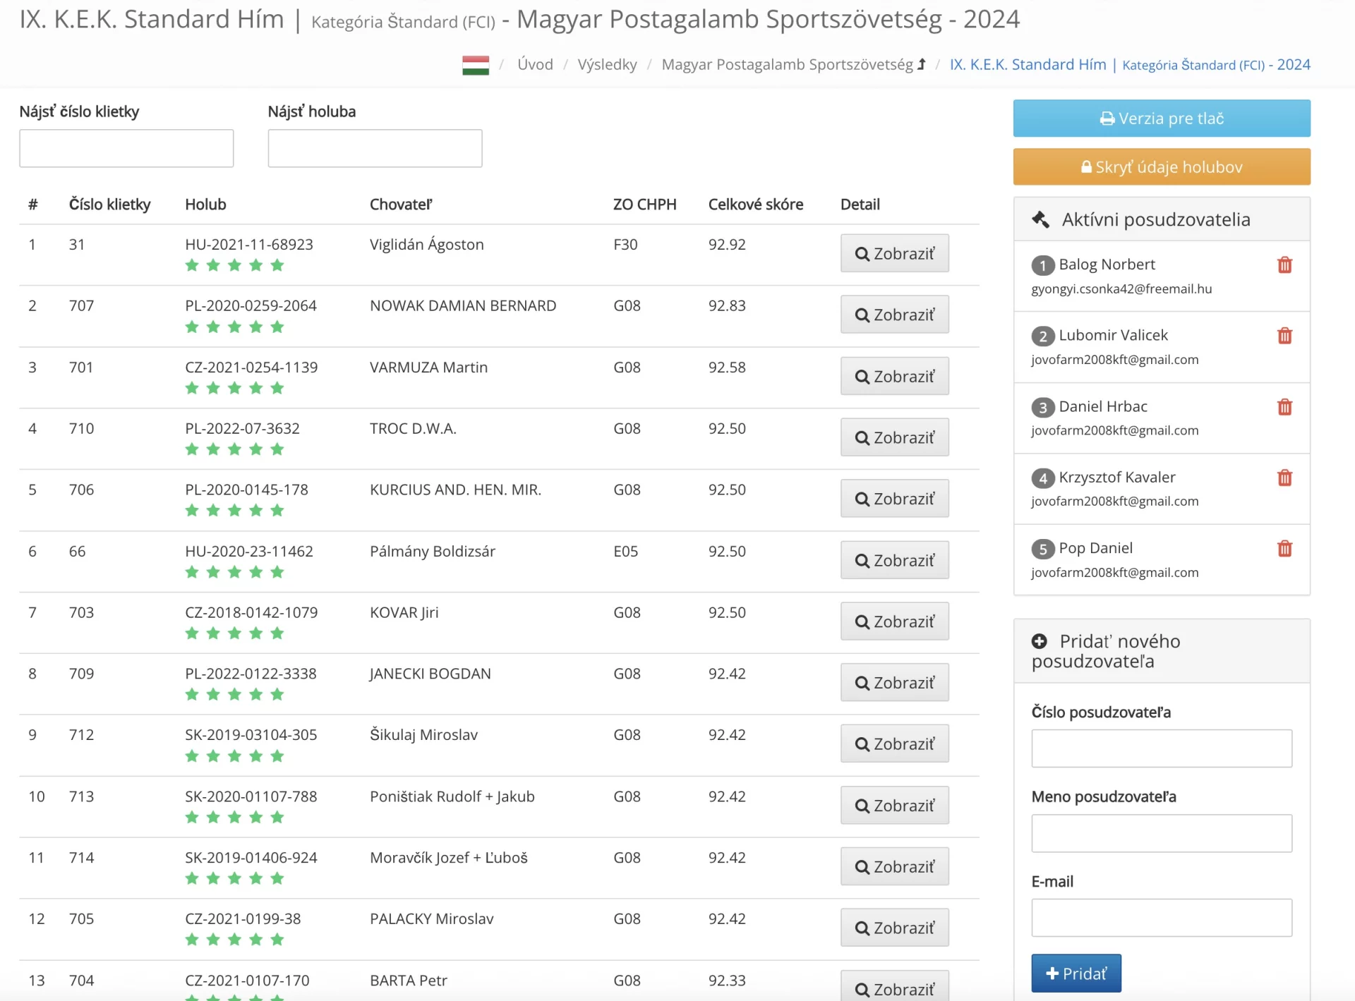Click the Hungarian flag icon in breadcrumb
Image resolution: width=1355 pixels, height=1001 pixels.
pyautogui.click(x=476, y=65)
